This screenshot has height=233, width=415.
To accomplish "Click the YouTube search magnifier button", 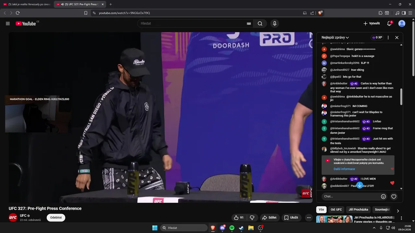I will 260,23.
